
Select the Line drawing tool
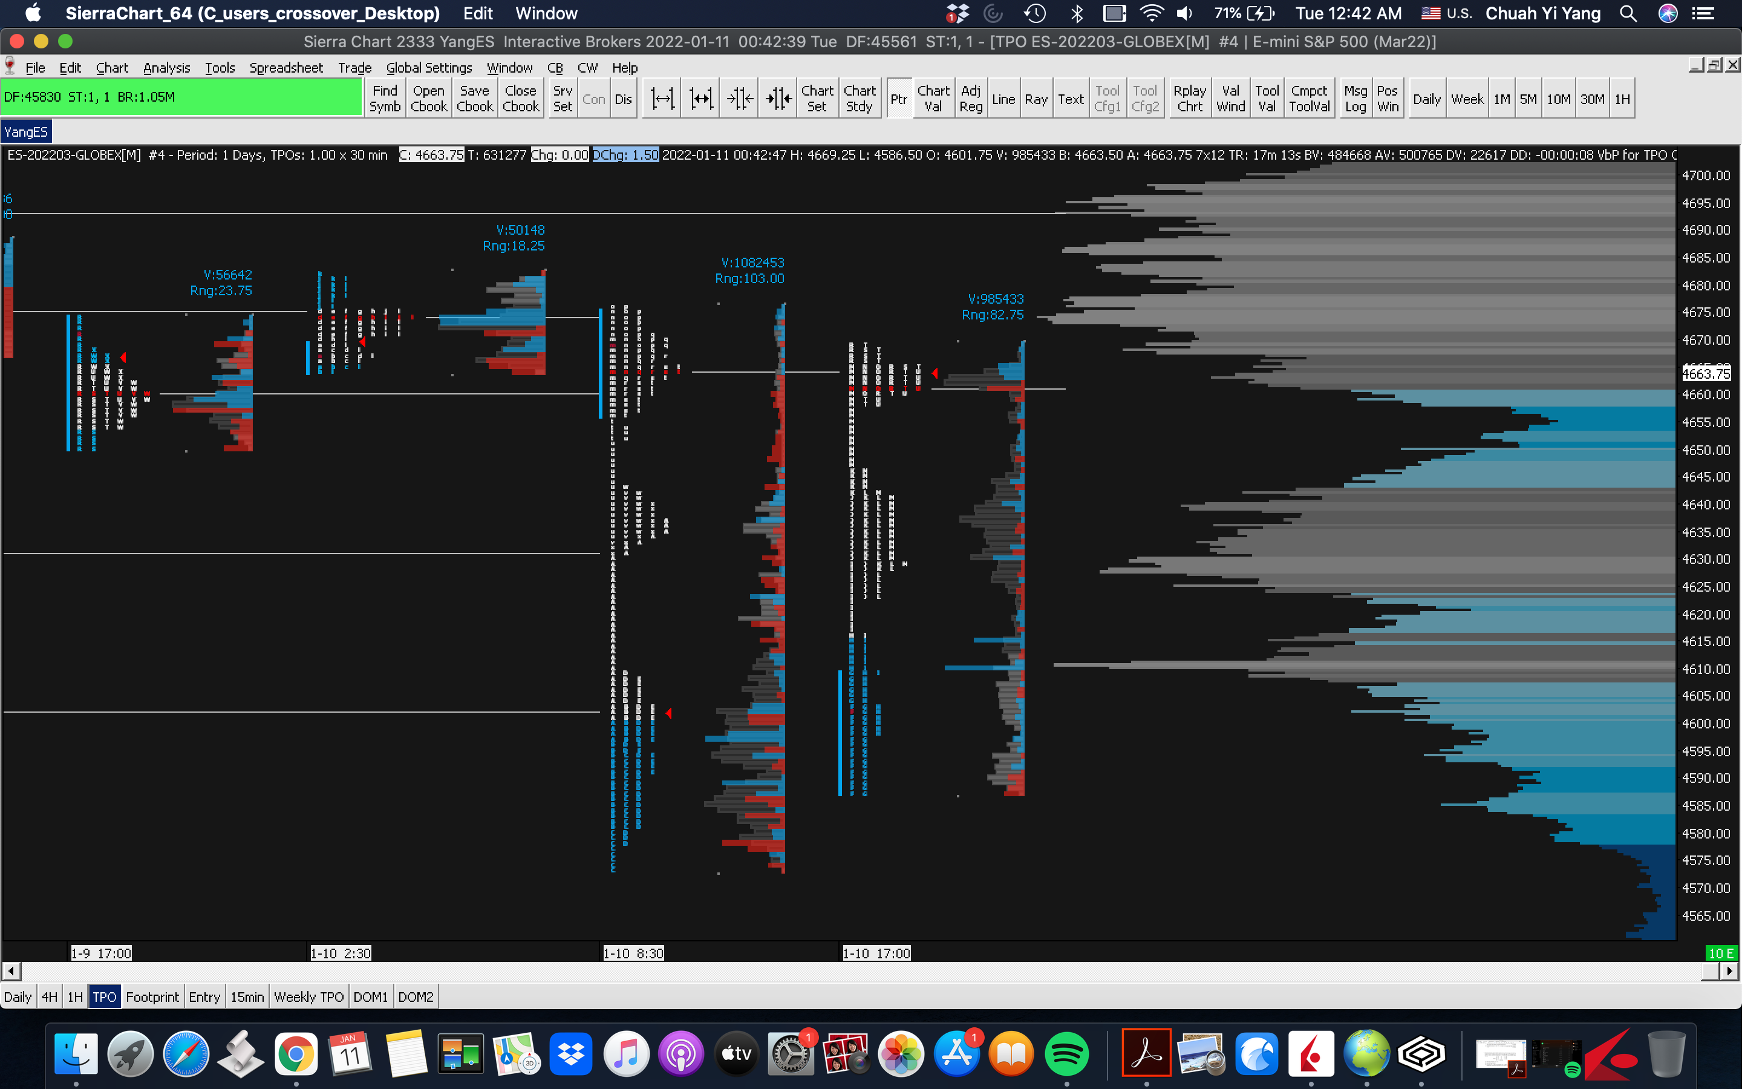coord(1003,99)
